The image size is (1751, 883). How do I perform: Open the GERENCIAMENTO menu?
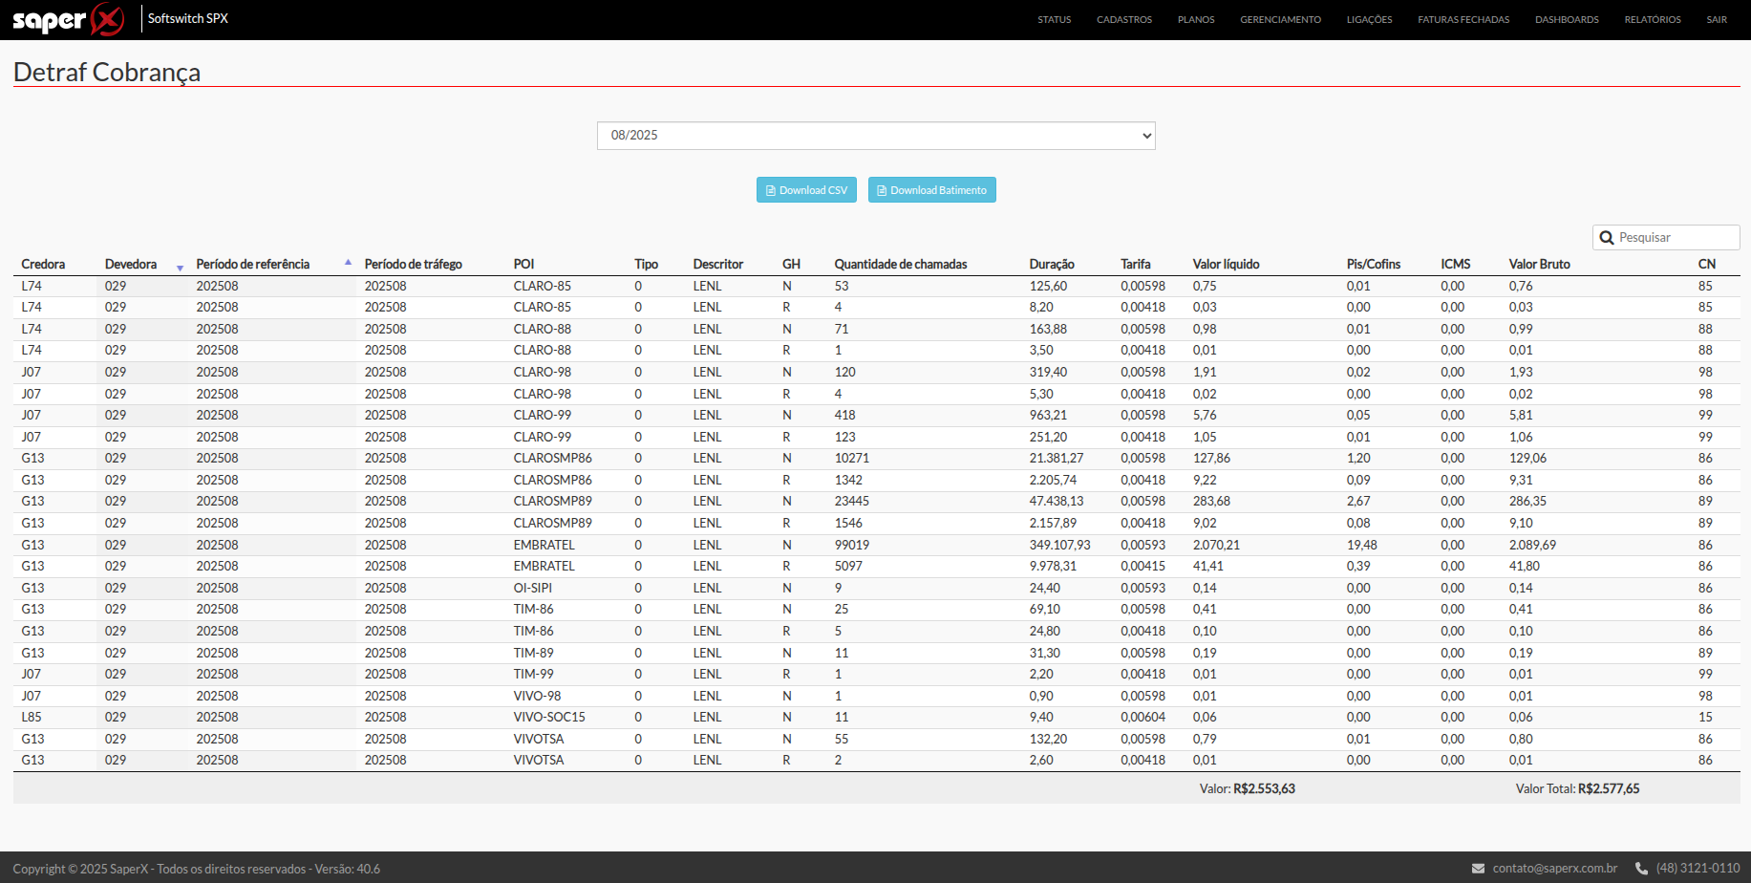(1280, 20)
